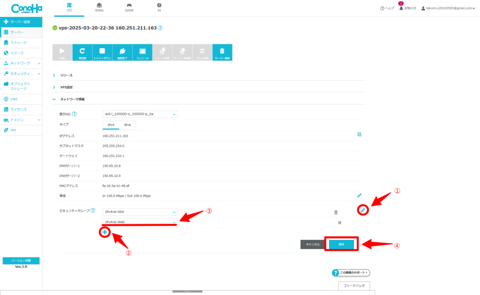
Task: Click the Force stop (強制終了) plug icon
Action: pyautogui.click(x=122, y=52)
